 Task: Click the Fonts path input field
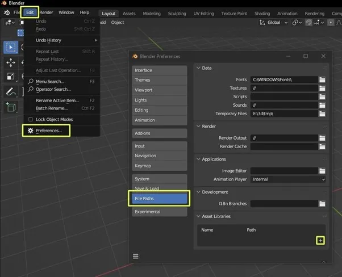[x=284, y=80]
